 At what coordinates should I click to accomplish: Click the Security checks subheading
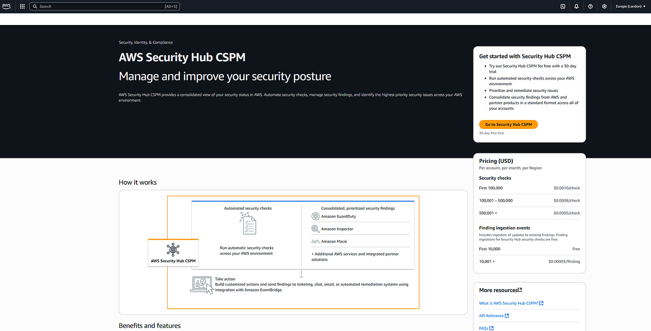coord(495,178)
